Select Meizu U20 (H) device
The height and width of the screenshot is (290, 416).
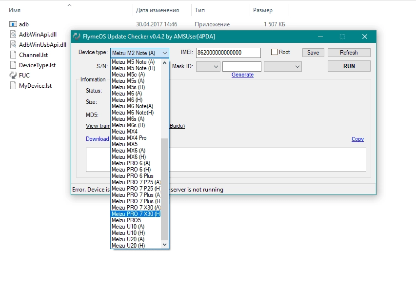pyautogui.click(x=136, y=246)
